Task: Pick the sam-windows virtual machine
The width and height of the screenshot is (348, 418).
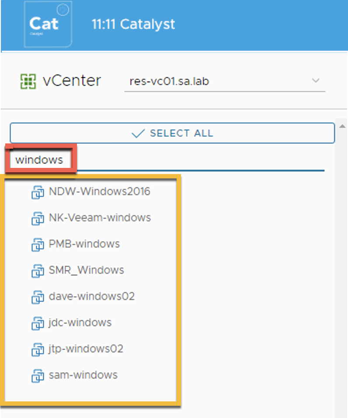Action: (83, 375)
